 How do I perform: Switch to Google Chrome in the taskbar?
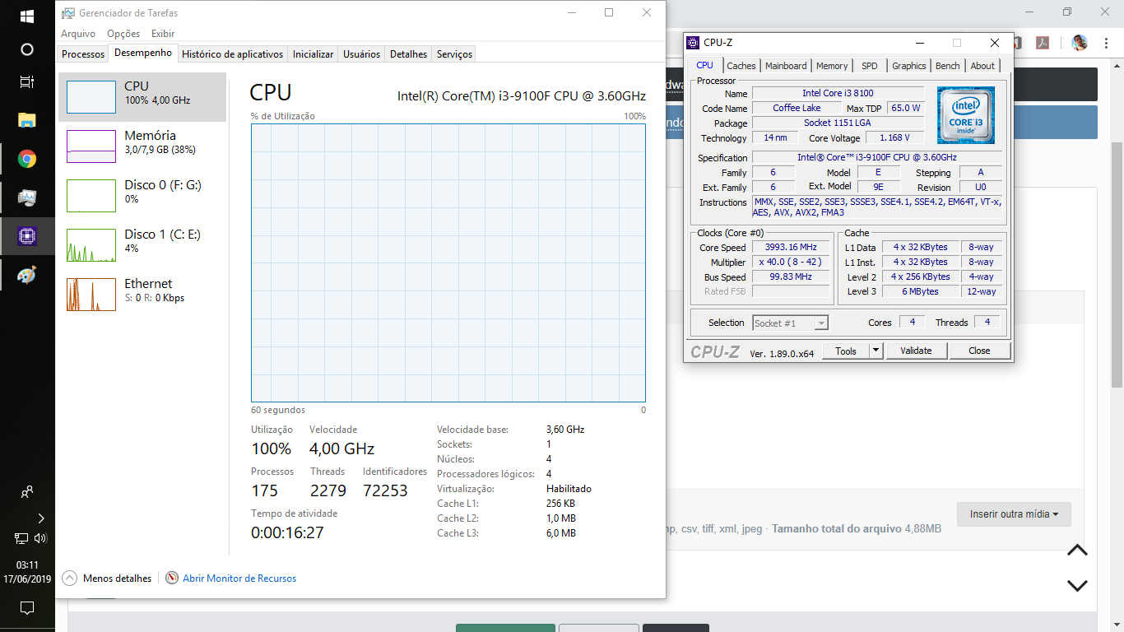pyautogui.click(x=27, y=159)
